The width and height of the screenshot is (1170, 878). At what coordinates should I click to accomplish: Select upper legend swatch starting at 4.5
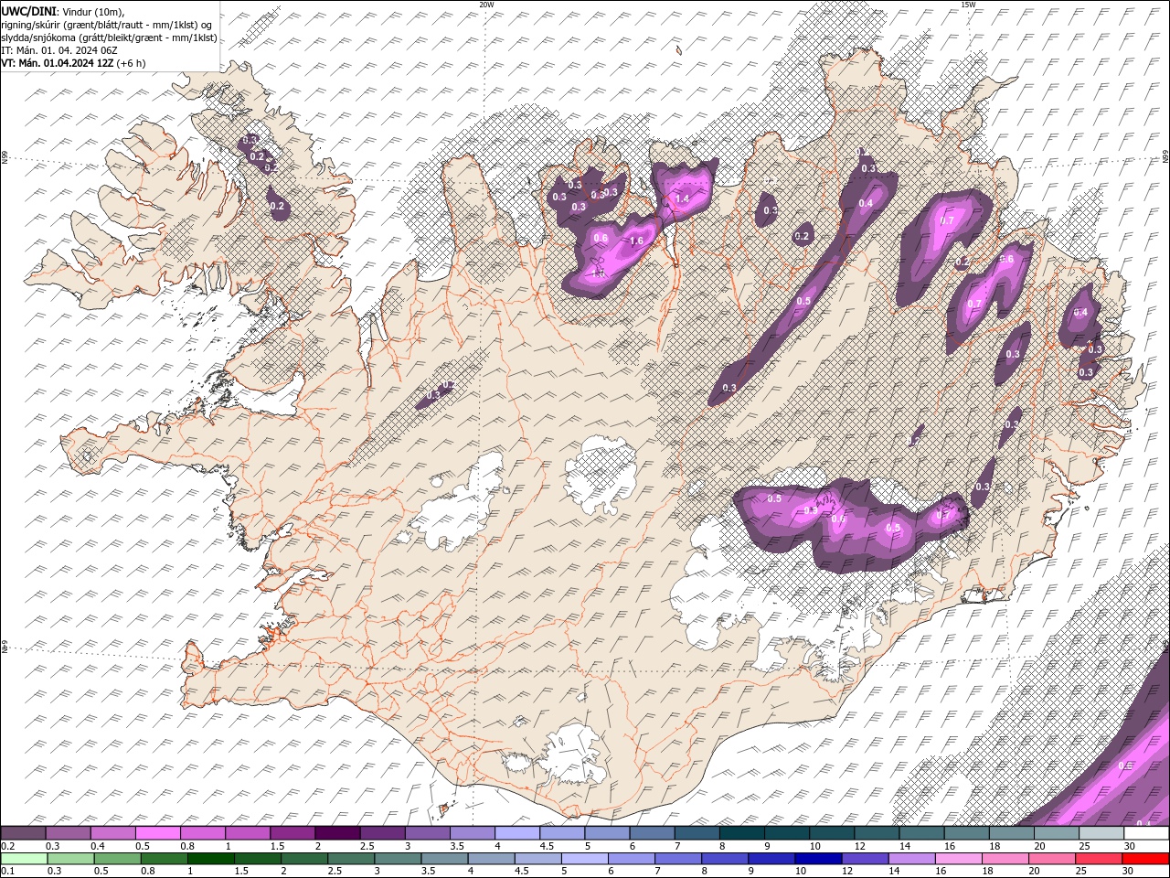pyautogui.click(x=561, y=833)
